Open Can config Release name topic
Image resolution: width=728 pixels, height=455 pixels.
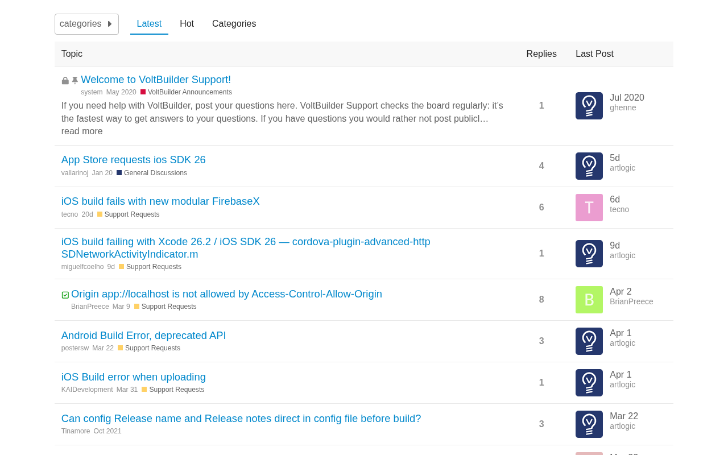[x=241, y=419]
